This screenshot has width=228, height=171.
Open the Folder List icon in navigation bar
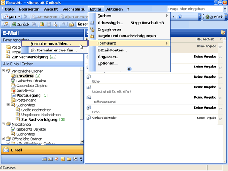pos(69,159)
